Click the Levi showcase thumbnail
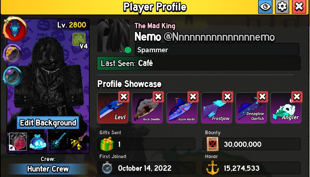 coord(113,108)
